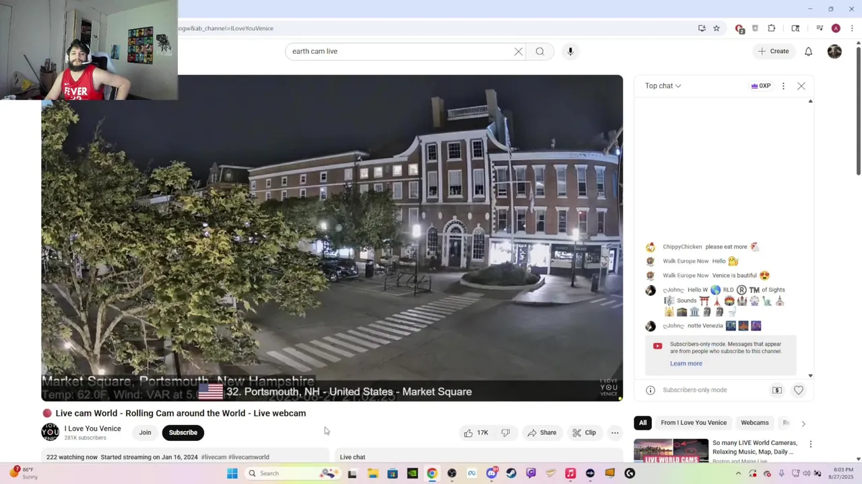862x484 pixels.
Task: Open more actions ellipsis under video
Action: tap(615, 433)
